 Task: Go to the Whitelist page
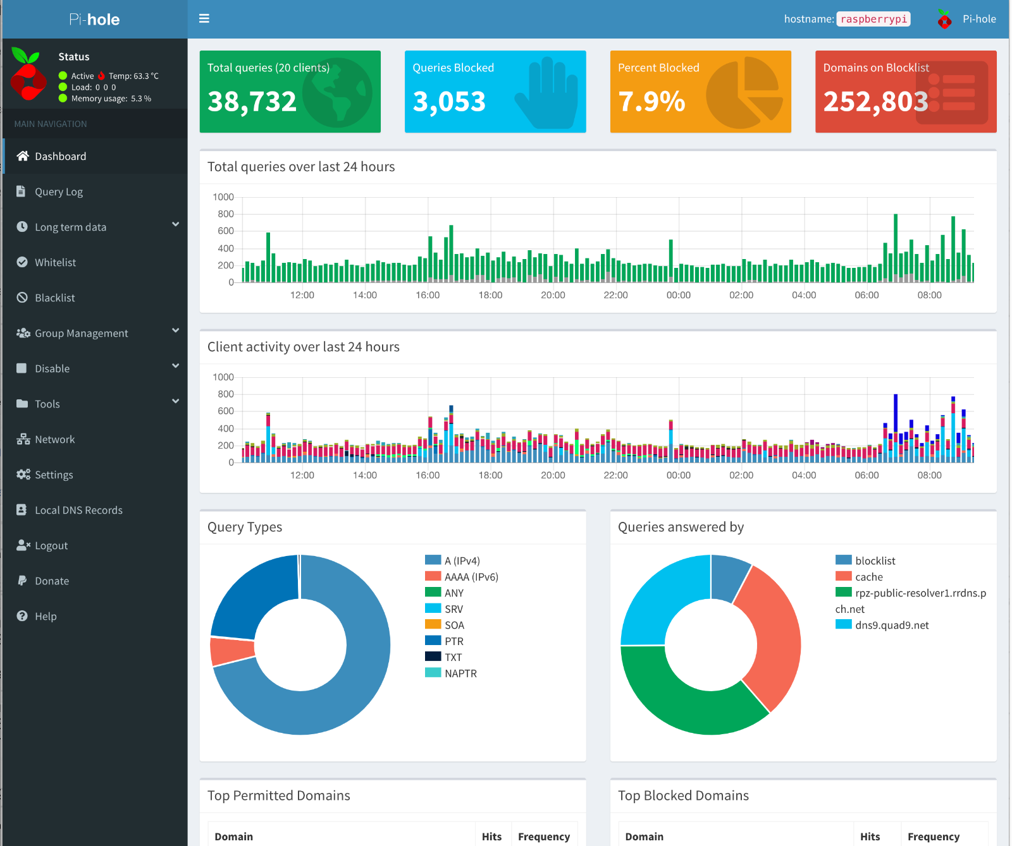pos(95,262)
